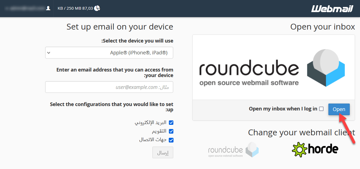
Task: Click the إرسال submit button
Action: coord(163,152)
